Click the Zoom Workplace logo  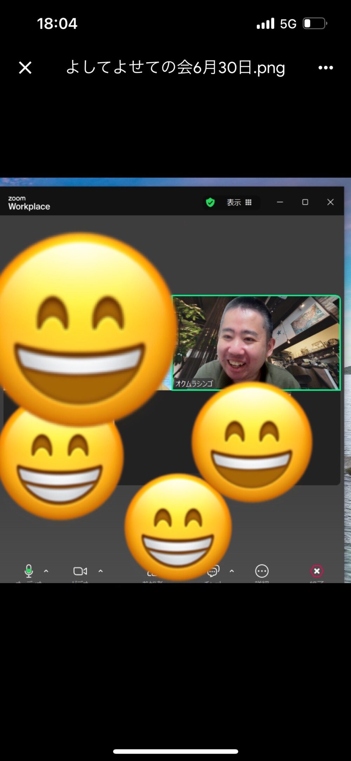pyautogui.click(x=29, y=203)
